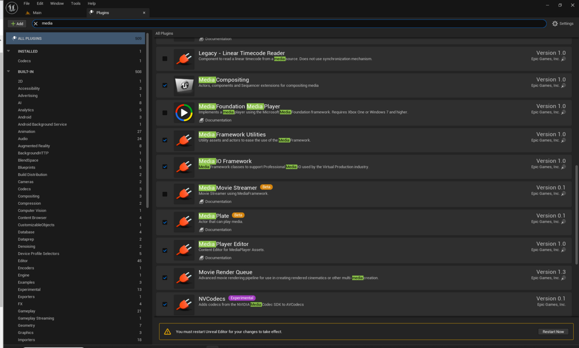Click Media Framework Utilities plug icon
The width and height of the screenshot is (579, 348).
click(184, 140)
